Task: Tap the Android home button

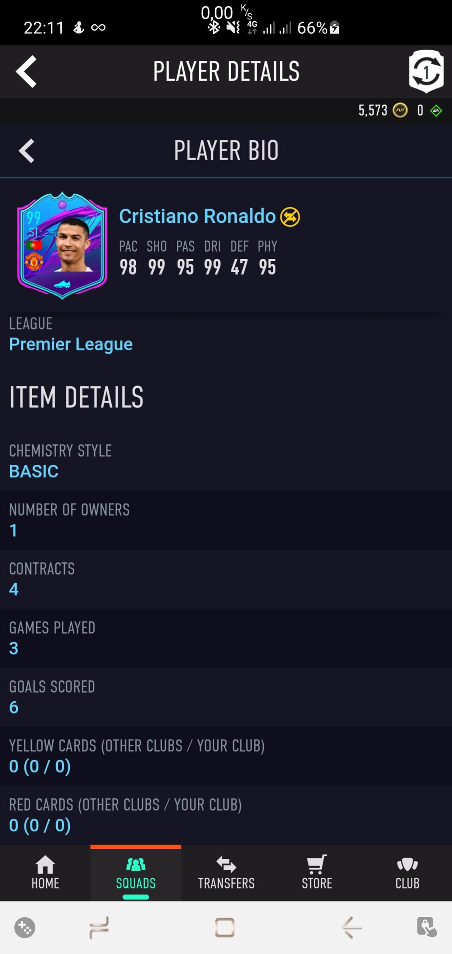Action: [225, 928]
